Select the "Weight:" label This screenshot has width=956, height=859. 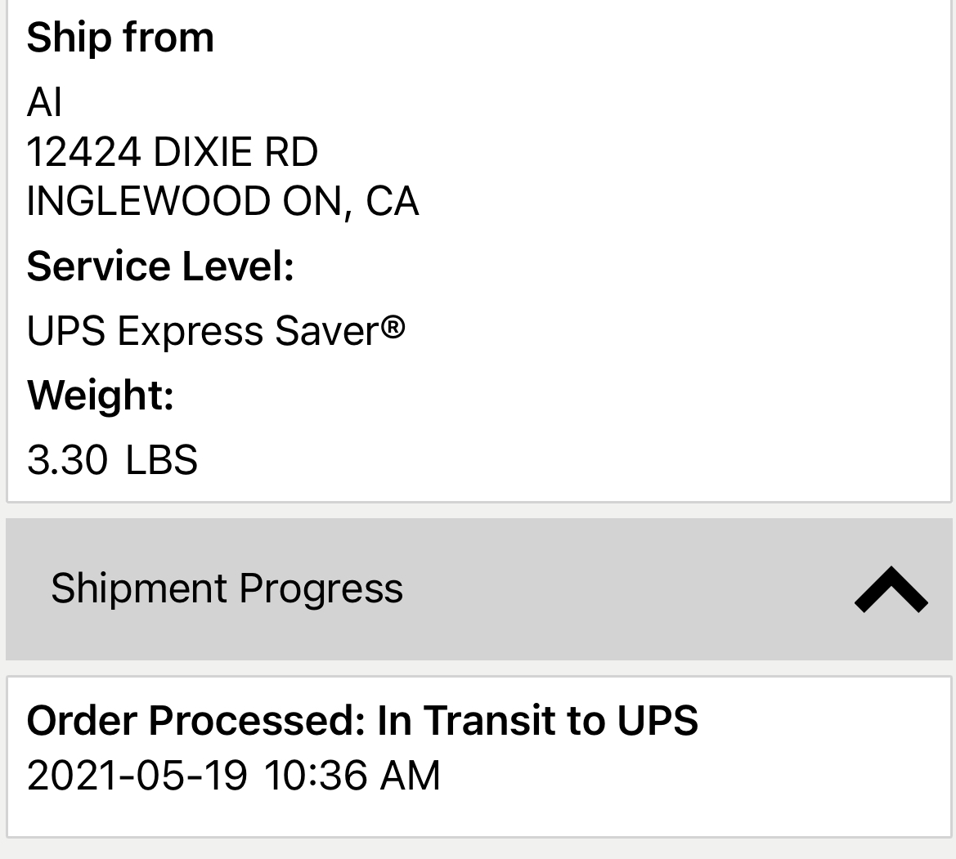coord(101,395)
